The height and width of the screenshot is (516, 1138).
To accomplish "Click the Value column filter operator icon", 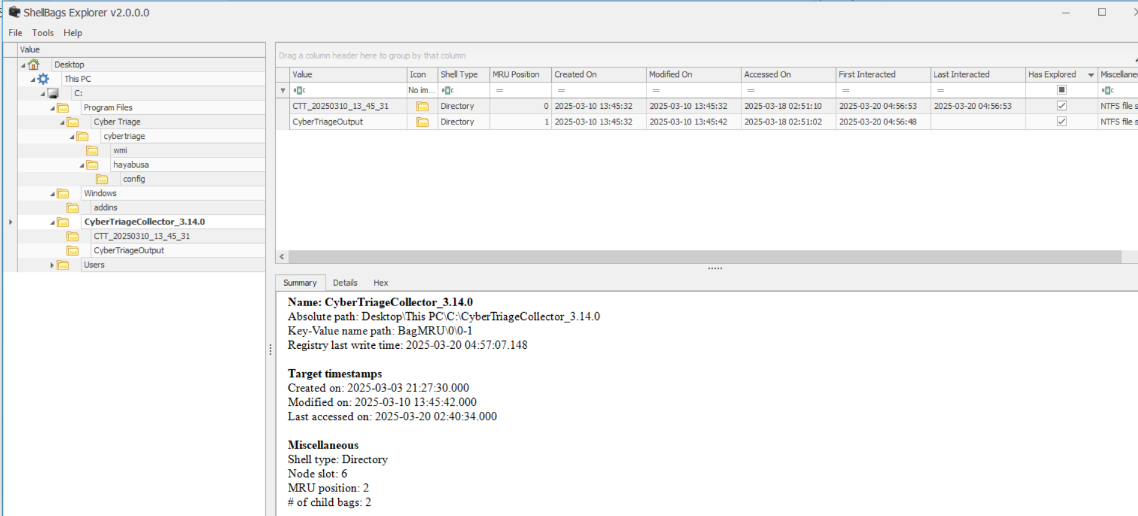I will [299, 90].
